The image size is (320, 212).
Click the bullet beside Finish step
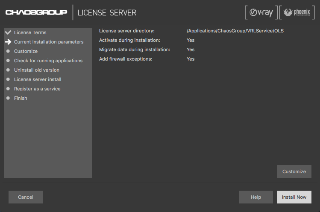pos(8,98)
